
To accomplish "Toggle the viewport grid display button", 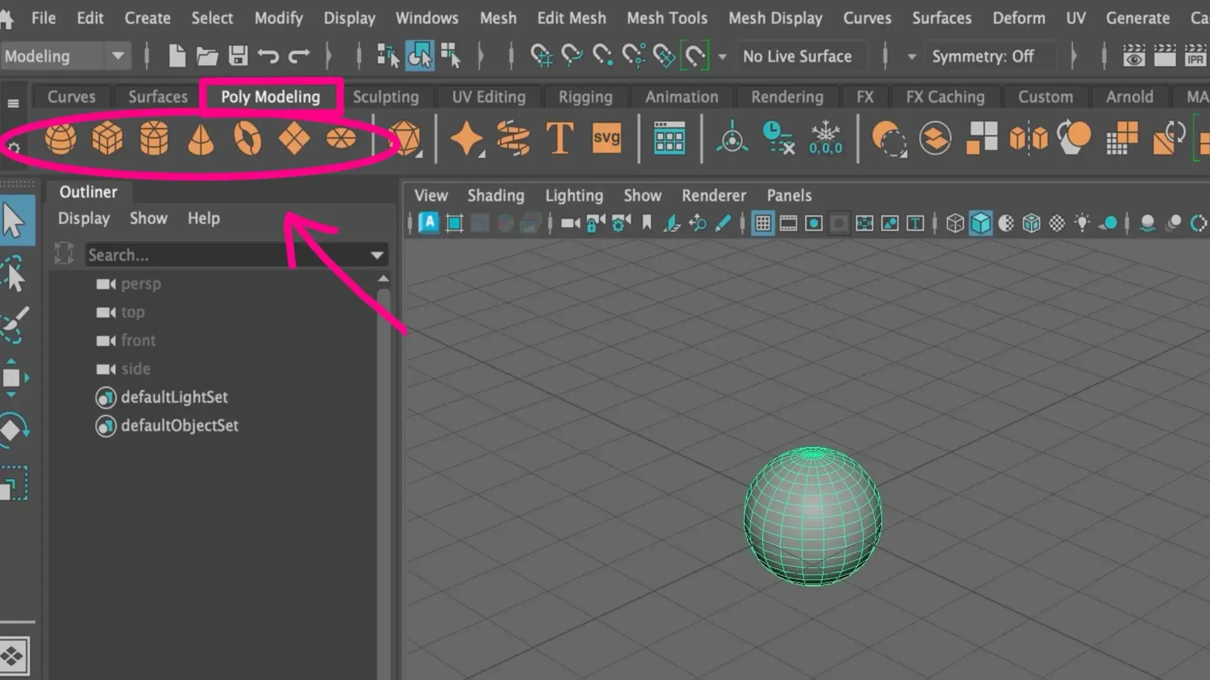I will coord(763,223).
